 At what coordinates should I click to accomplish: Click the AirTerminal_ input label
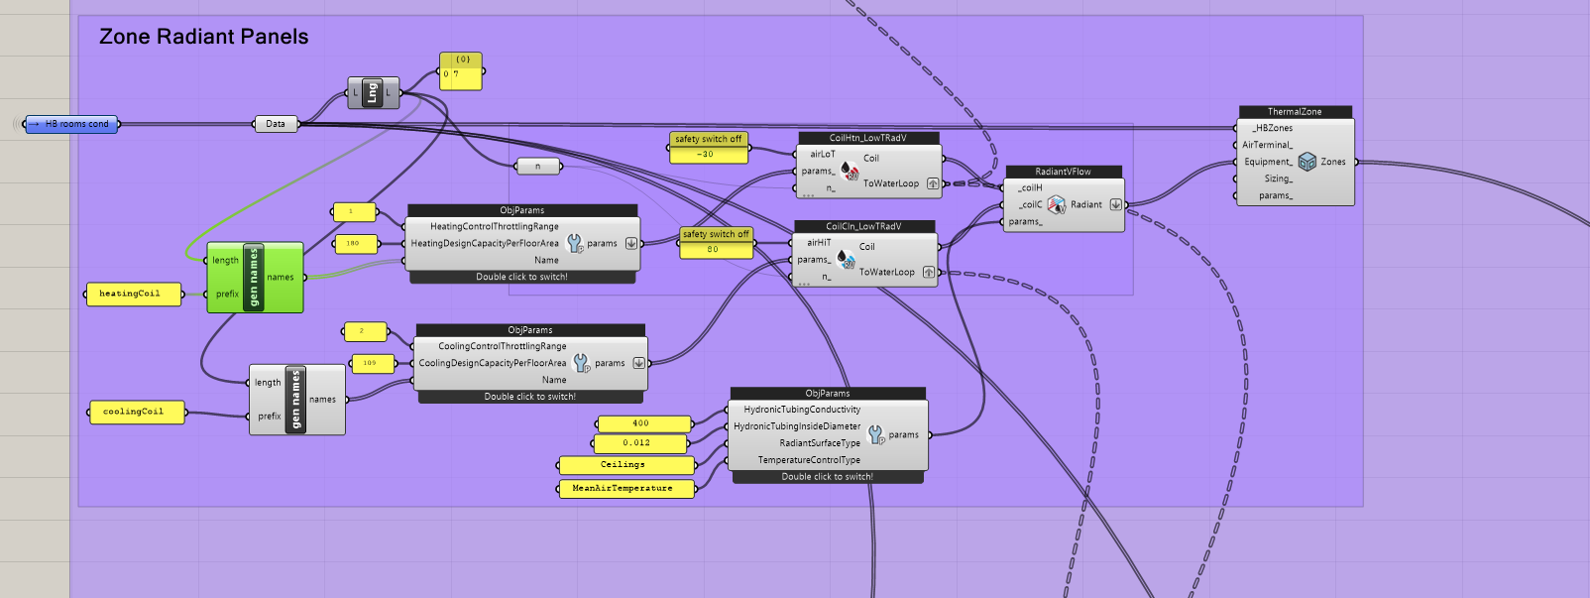(1268, 145)
